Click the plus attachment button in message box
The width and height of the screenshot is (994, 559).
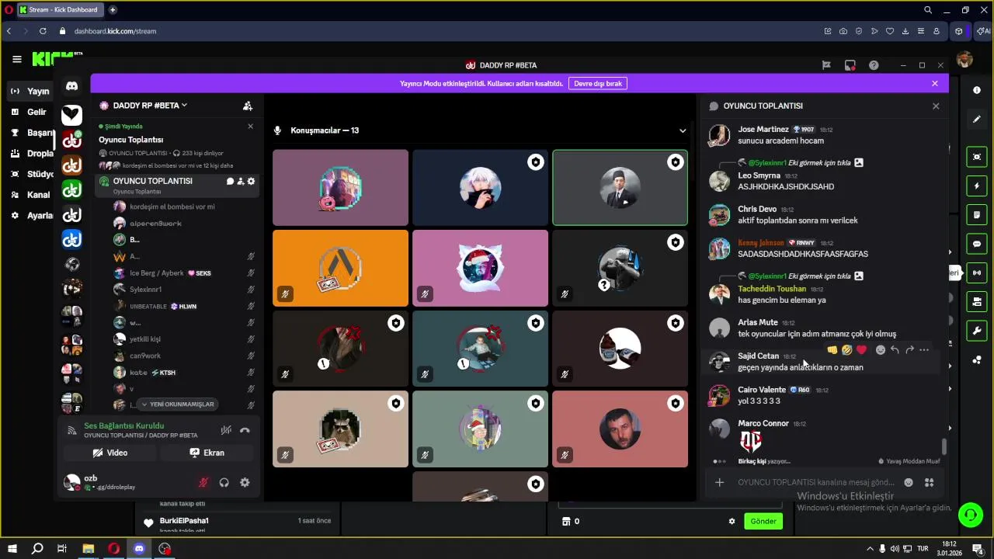tap(719, 482)
